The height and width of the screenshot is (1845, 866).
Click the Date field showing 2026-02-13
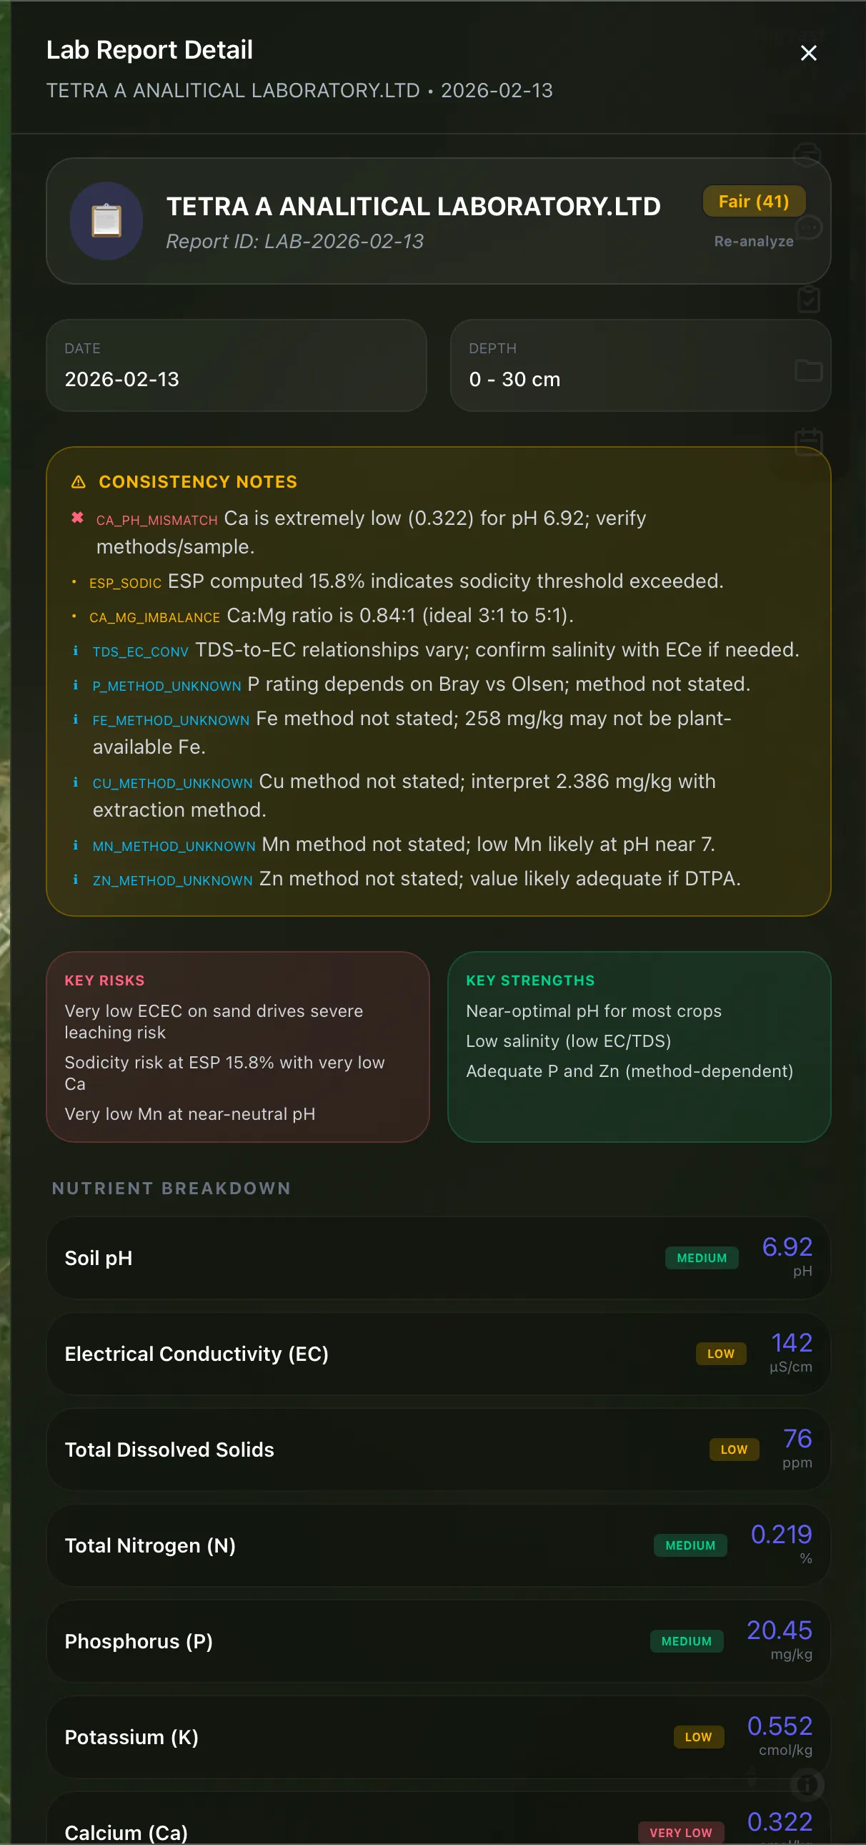click(237, 365)
